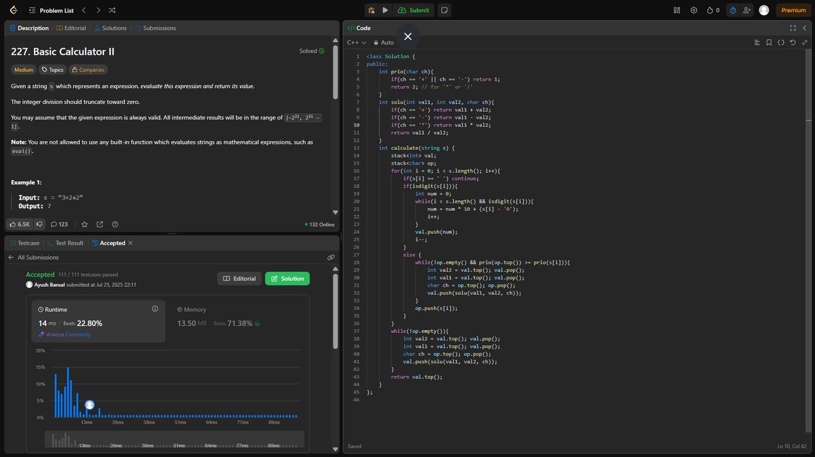Viewport: 815px width, 457px height.
Task: Click the curly braces icon
Action: pyautogui.click(x=781, y=42)
